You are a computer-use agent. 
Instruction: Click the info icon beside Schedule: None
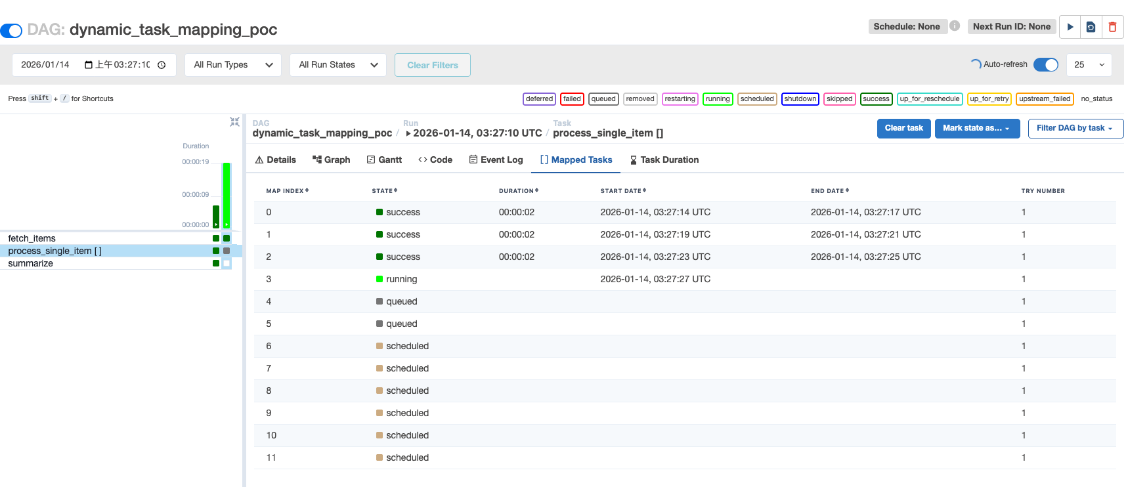coord(955,26)
